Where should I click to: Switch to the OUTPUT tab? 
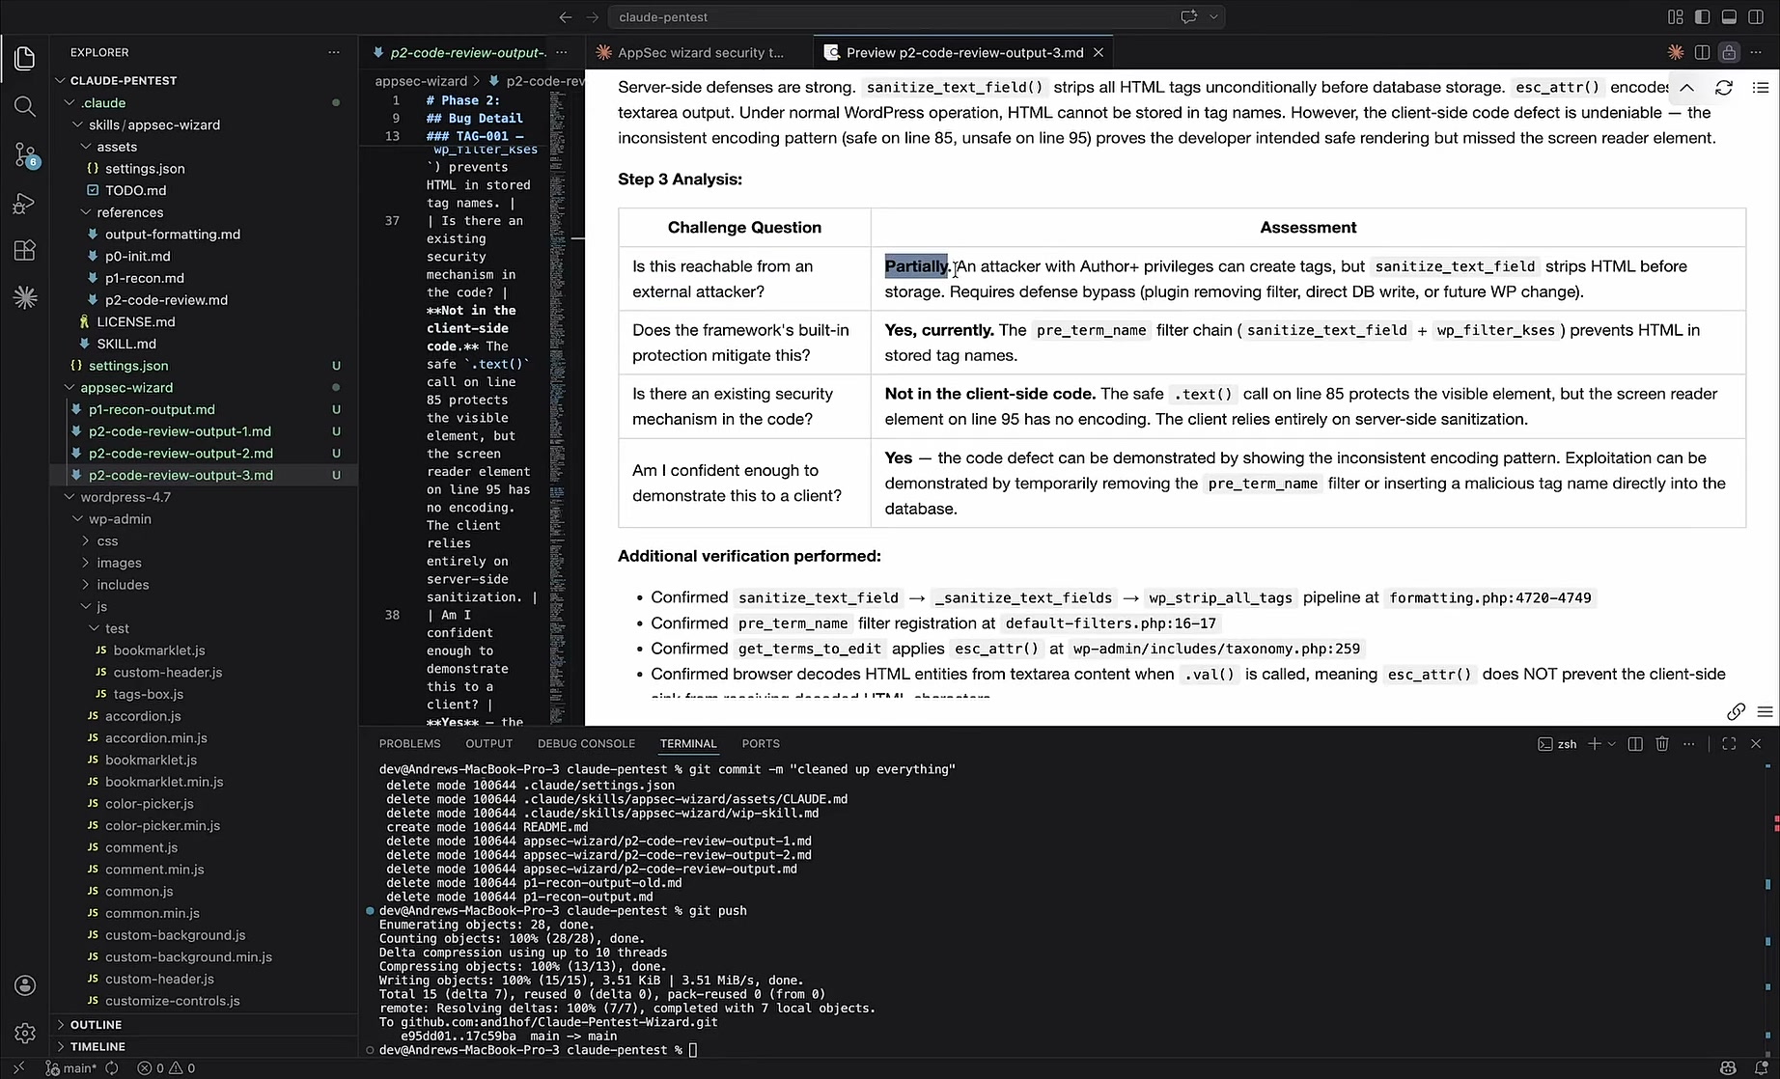489,743
